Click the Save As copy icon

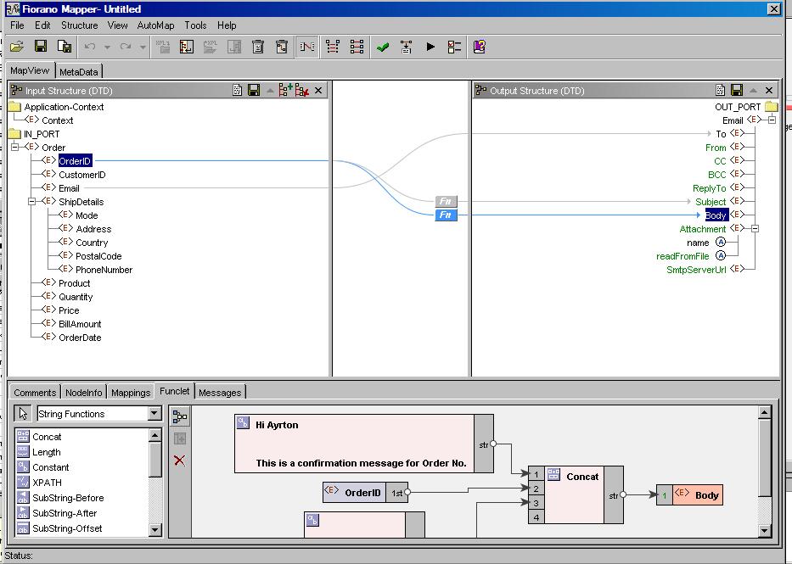pyautogui.click(x=65, y=47)
